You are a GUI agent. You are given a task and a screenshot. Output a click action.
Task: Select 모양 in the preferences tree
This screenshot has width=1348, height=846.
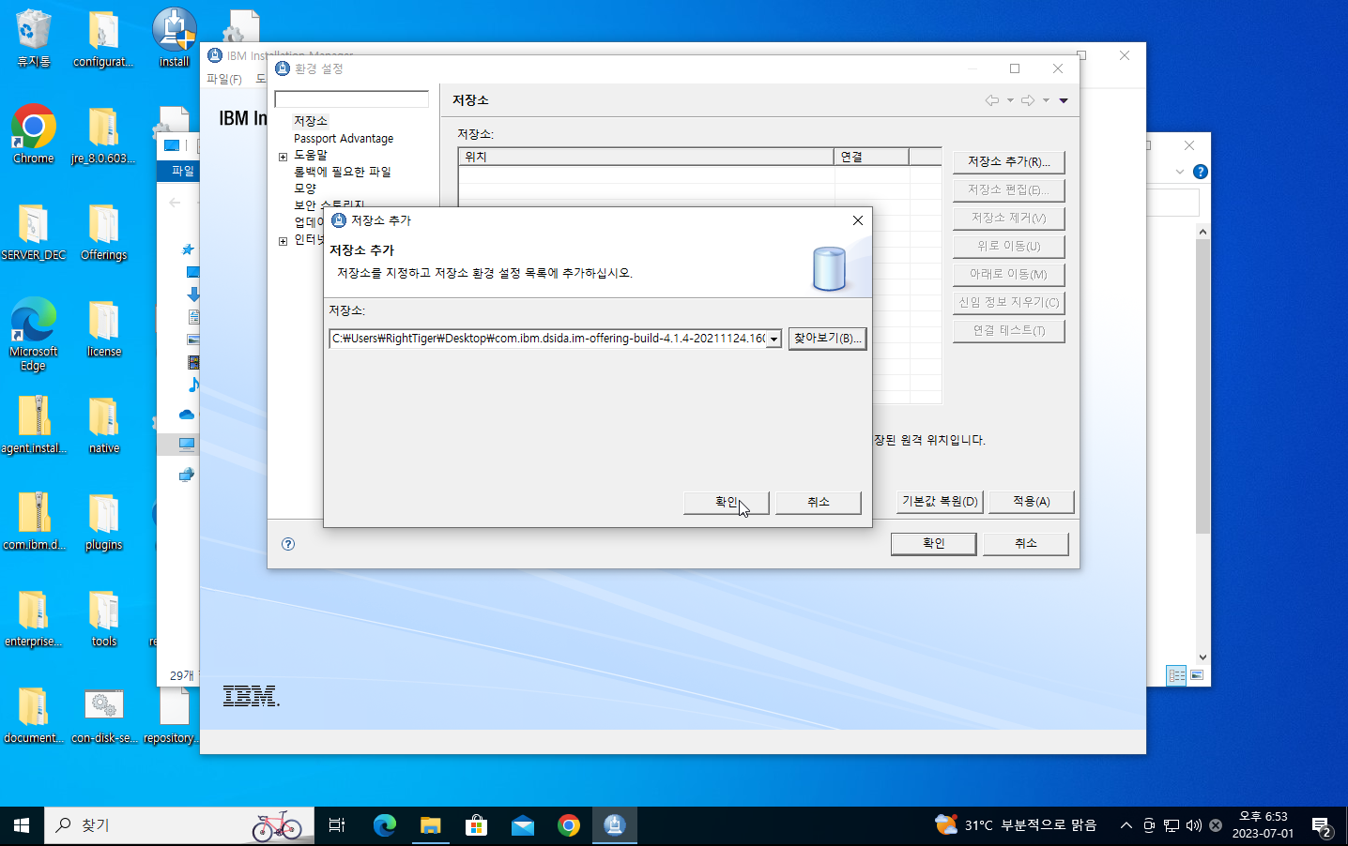point(305,189)
